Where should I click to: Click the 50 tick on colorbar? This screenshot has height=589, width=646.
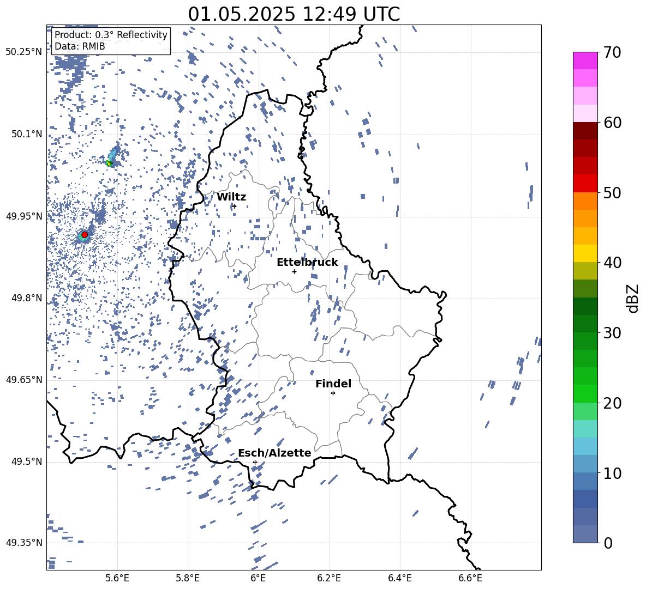click(612, 193)
